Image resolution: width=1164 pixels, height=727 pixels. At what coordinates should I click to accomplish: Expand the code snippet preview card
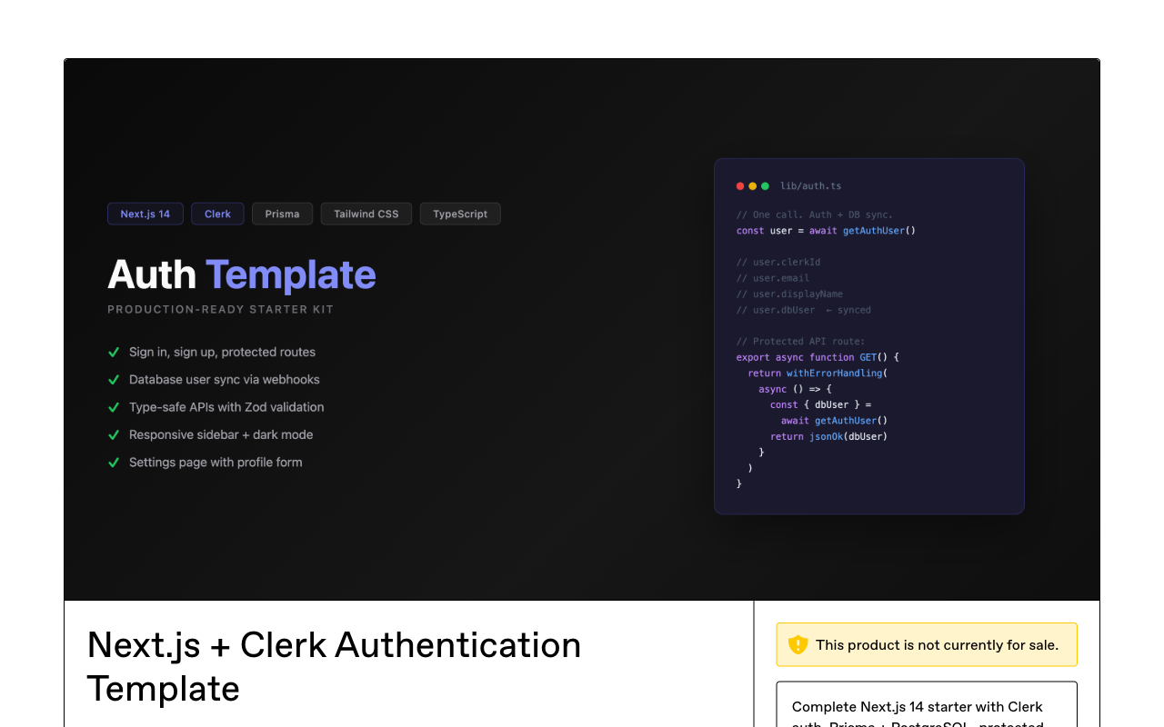pyautogui.click(x=868, y=334)
